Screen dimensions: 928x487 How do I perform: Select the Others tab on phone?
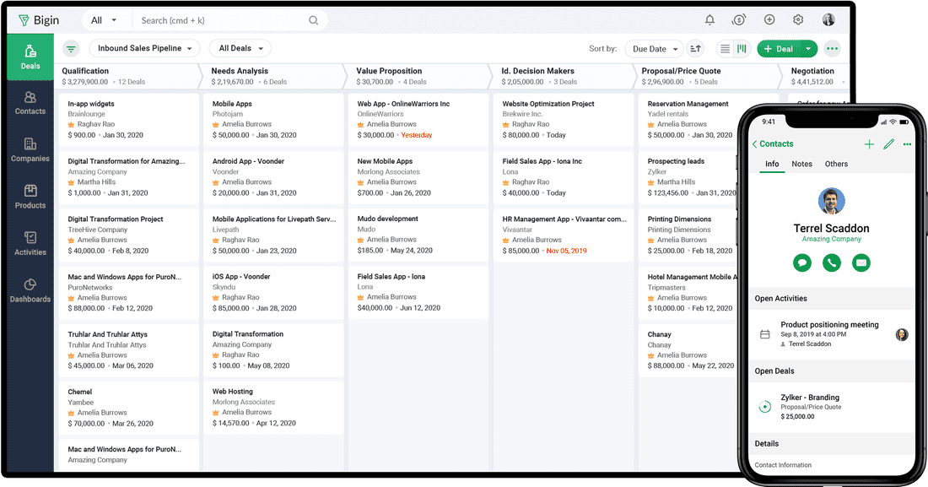coord(836,164)
